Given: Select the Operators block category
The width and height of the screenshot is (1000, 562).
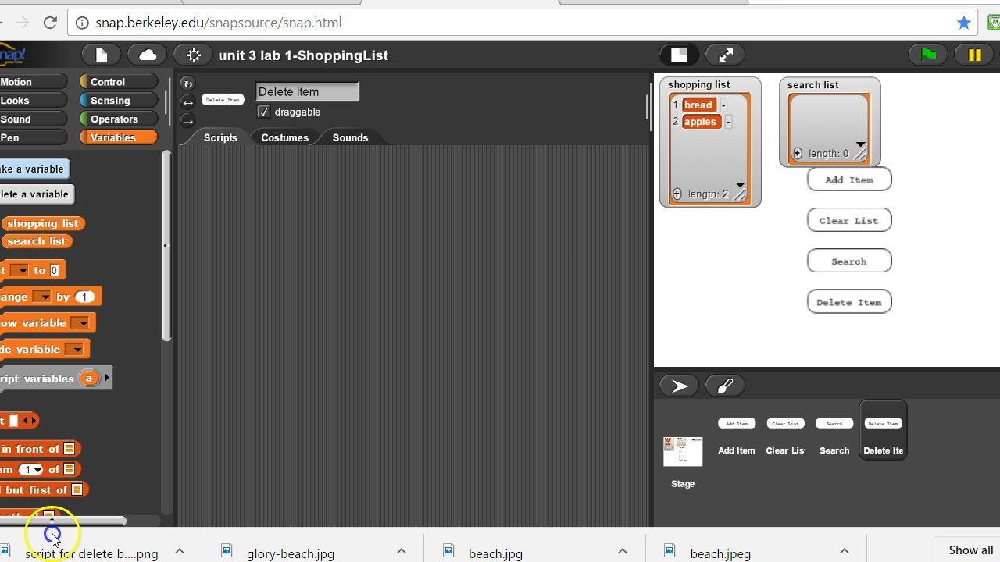Looking at the screenshot, I should (x=118, y=119).
